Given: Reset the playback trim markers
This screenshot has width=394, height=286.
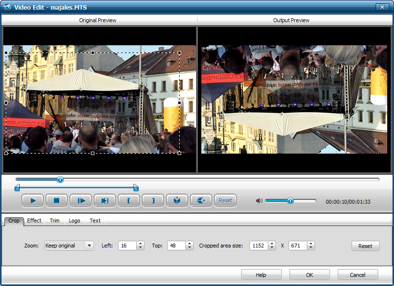Looking at the screenshot, I should click(225, 201).
